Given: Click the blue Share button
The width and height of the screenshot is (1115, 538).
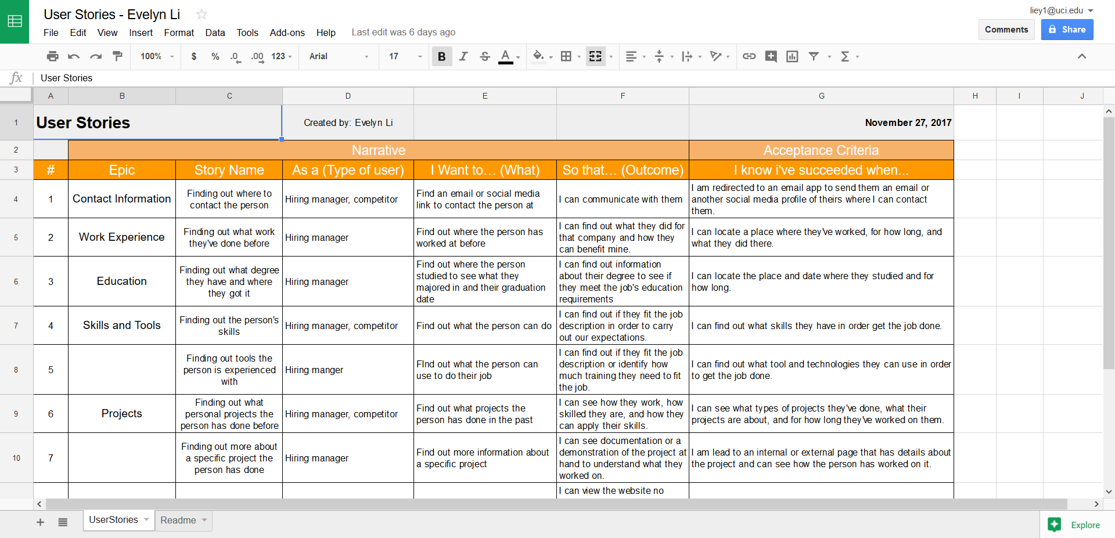Looking at the screenshot, I should pos(1067,30).
